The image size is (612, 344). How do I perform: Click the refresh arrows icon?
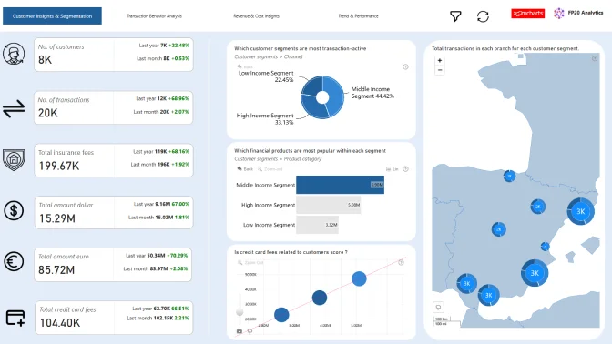[x=483, y=16]
